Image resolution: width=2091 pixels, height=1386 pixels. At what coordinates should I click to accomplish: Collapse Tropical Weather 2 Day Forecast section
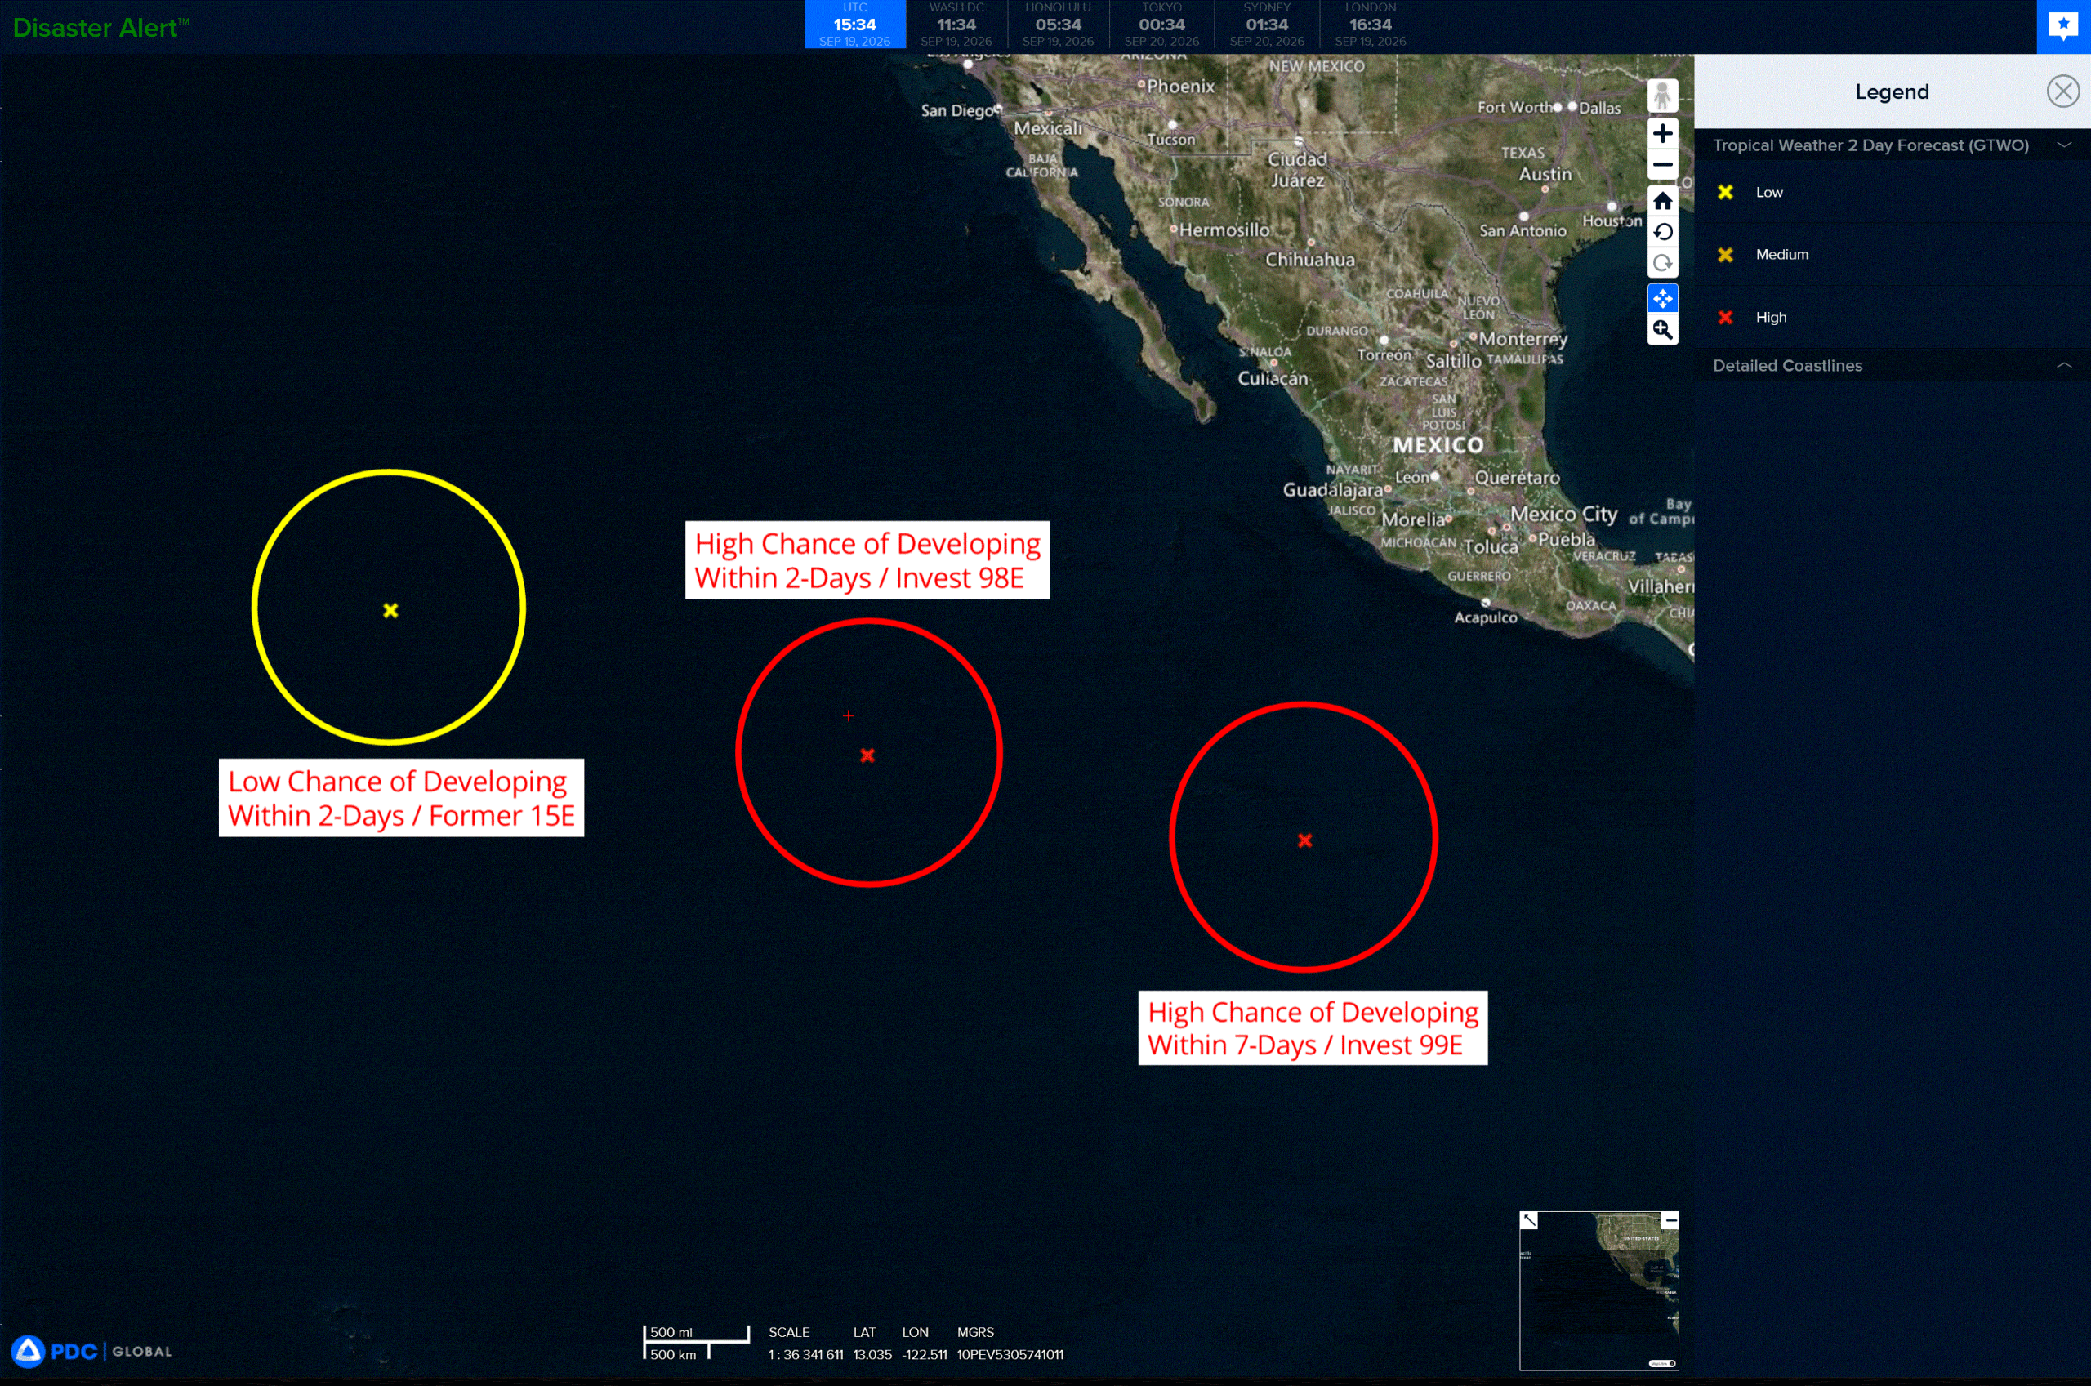point(2063,145)
